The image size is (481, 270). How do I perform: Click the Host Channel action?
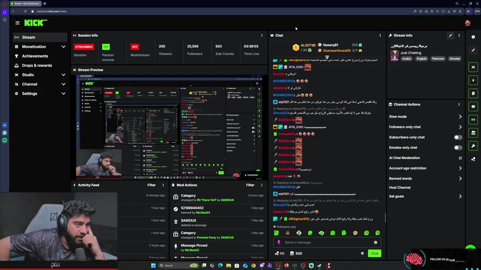click(x=400, y=187)
